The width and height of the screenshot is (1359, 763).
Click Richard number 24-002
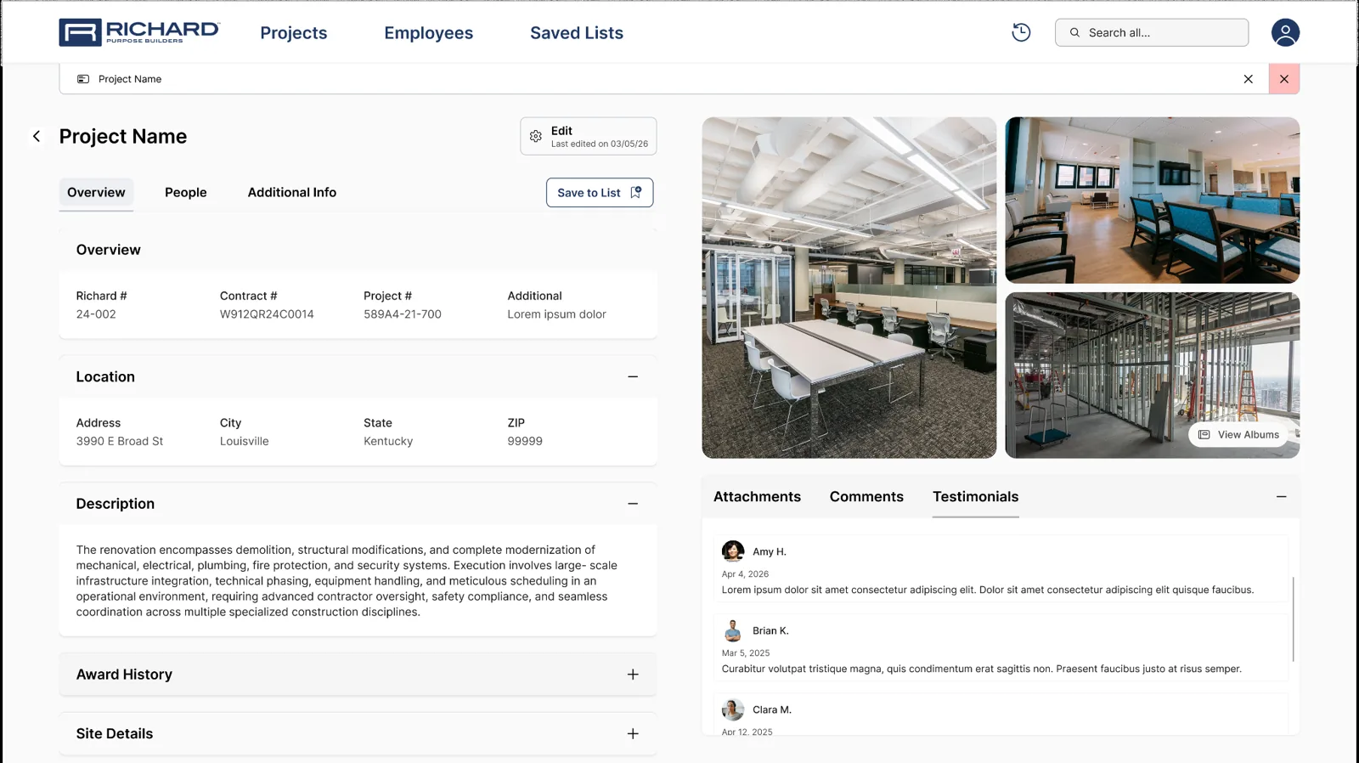pyautogui.click(x=96, y=314)
